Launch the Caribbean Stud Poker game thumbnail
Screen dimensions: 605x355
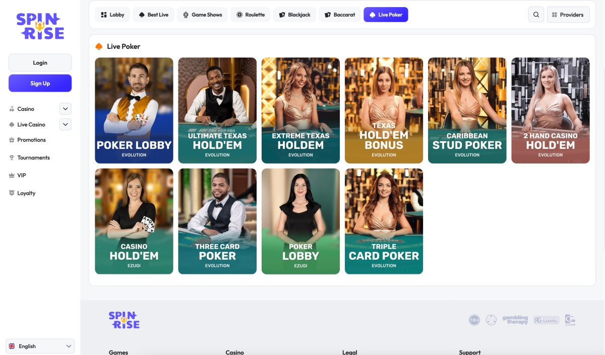467,110
